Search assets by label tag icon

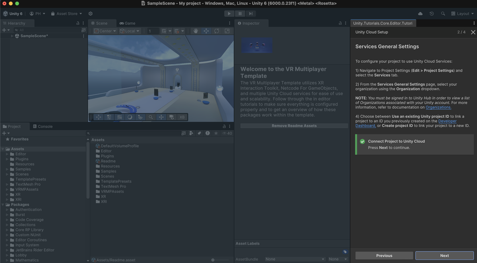click(x=200, y=133)
